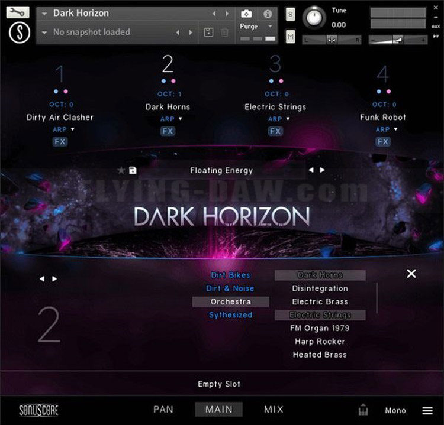Toggle FX for Funk Robot layer
This screenshot has width=444, height=425.
tap(383, 142)
